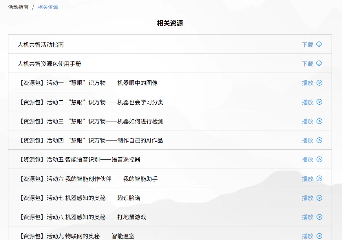The width and height of the screenshot is (342, 240).
Task: Click 下载 link for 人机共智资源包使用手册
Action: tap(308, 64)
